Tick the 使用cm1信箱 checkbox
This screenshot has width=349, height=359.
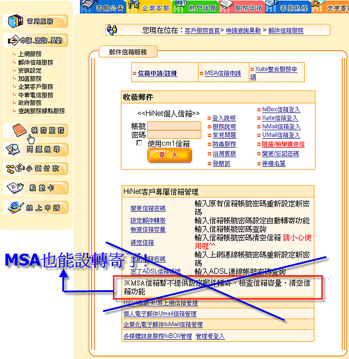(x=139, y=143)
